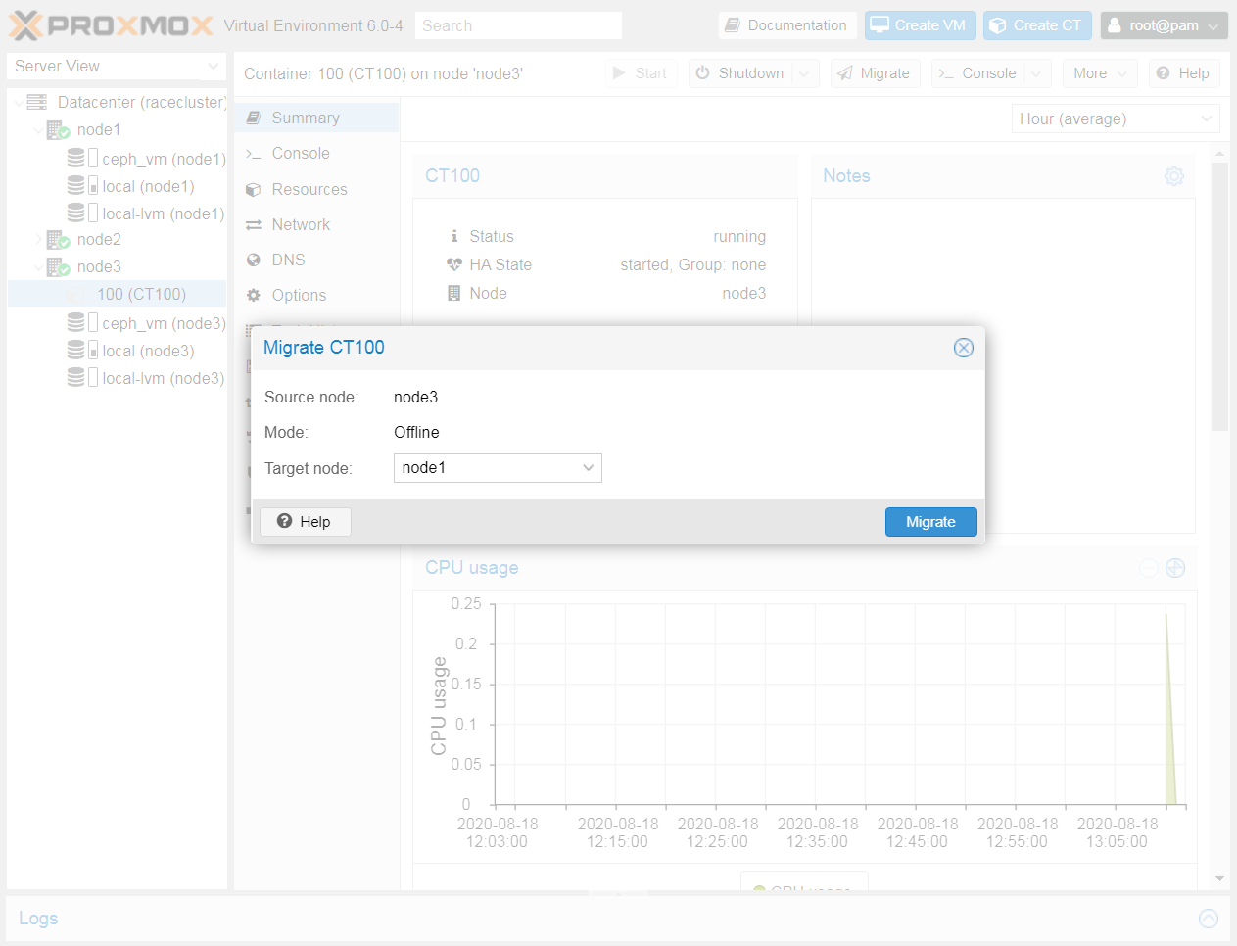
Task: Collapse node1 in the tree
Action: (38, 129)
